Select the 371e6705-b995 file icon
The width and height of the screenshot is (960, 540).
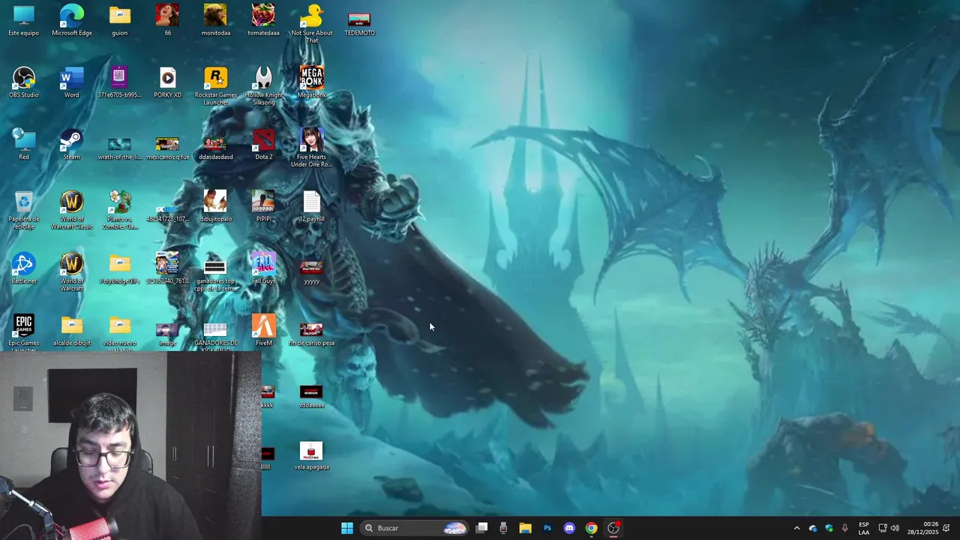coord(119,82)
